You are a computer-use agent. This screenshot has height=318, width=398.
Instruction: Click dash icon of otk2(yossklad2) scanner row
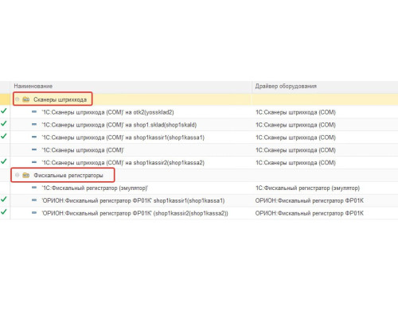pos(34,112)
